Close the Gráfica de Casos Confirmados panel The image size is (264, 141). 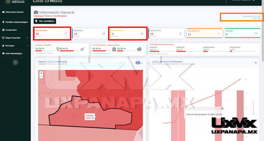256,63
